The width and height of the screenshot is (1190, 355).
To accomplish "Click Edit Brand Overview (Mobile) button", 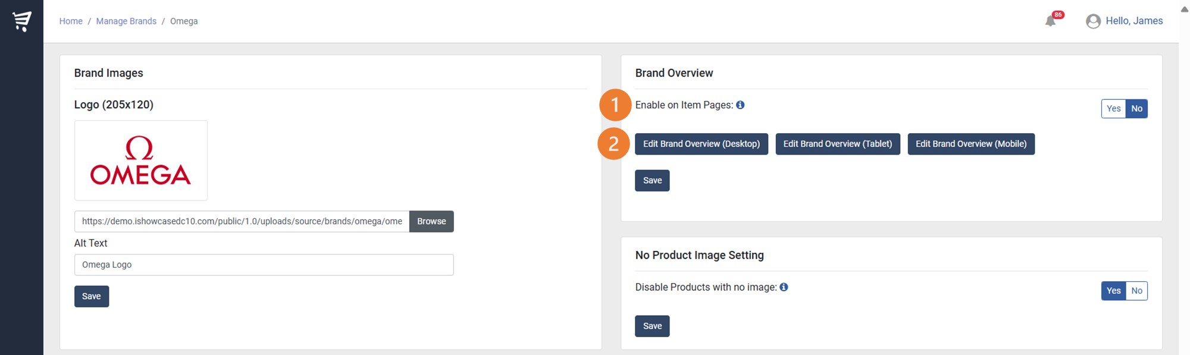I will click(x=971, y=144).
